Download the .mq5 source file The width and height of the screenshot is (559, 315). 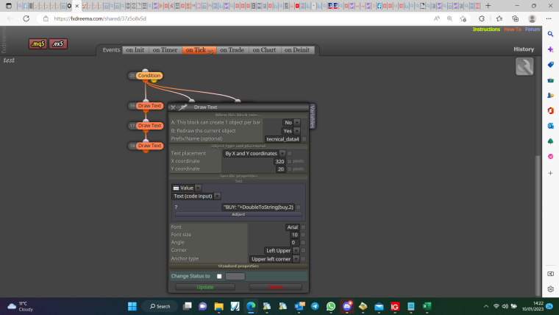click(x=38, y=44)
